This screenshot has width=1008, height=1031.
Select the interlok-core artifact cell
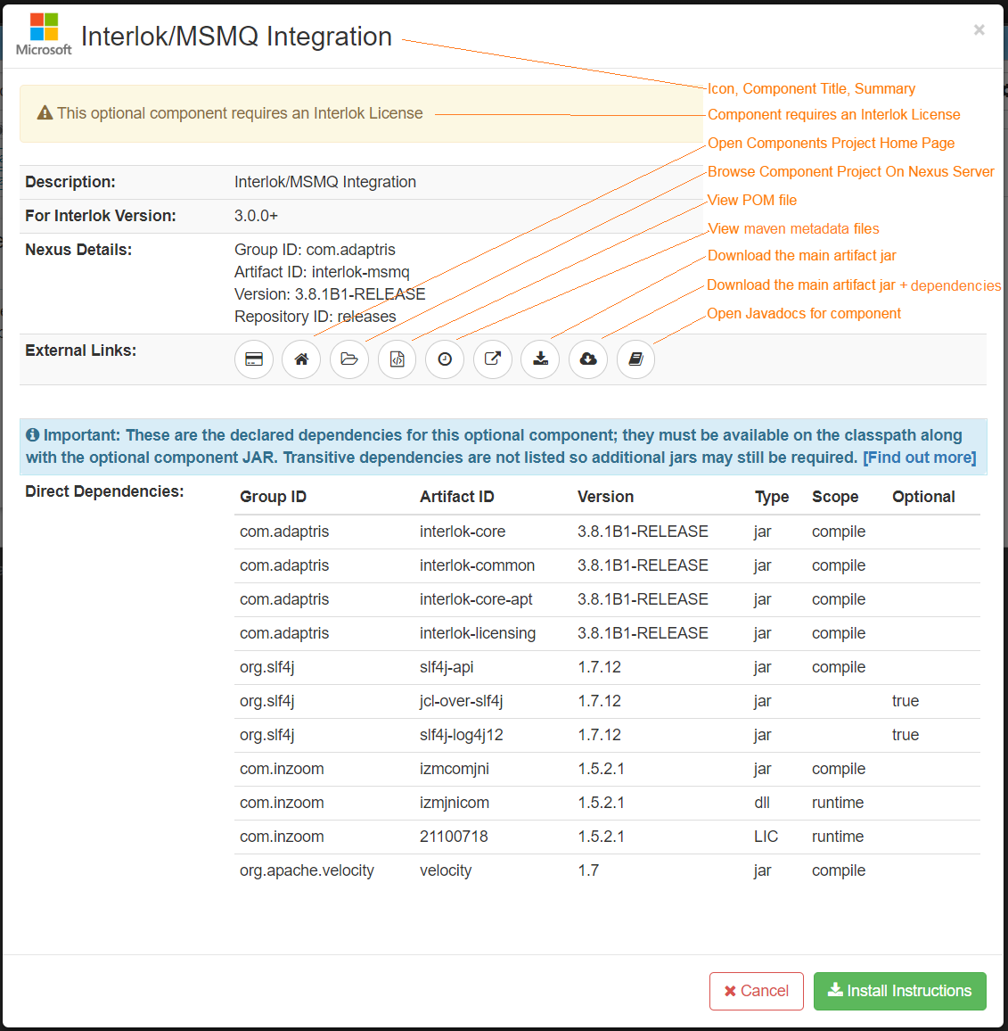pos(463,532)
